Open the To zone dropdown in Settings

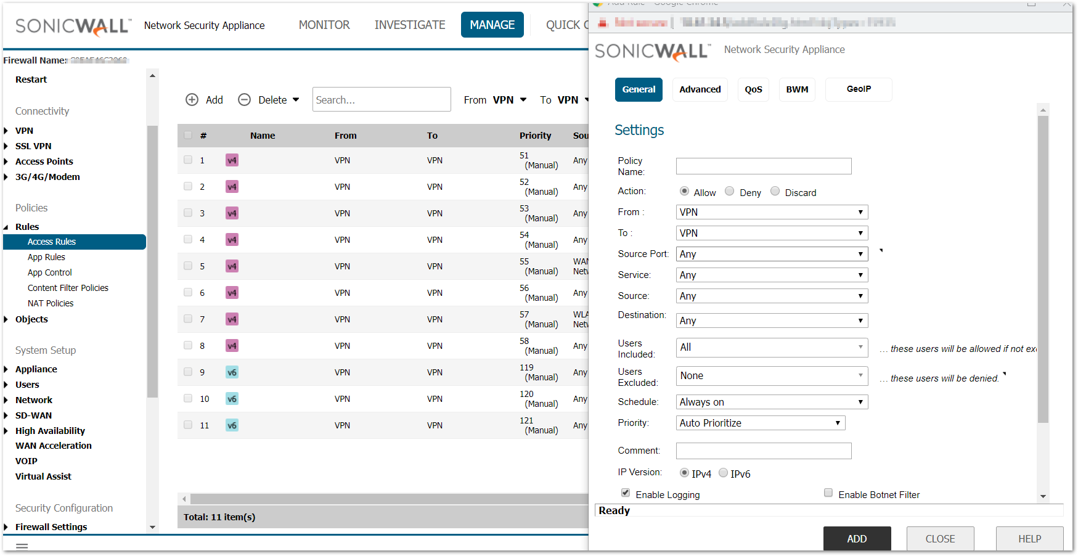[x=772, y=233]
